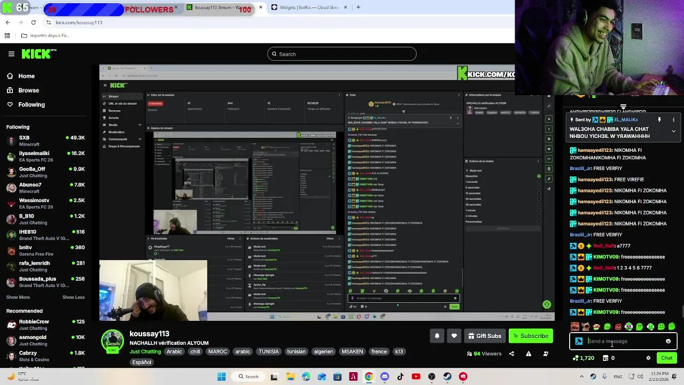
Task: Click the Send a message chat field
Action: [623, 341]
